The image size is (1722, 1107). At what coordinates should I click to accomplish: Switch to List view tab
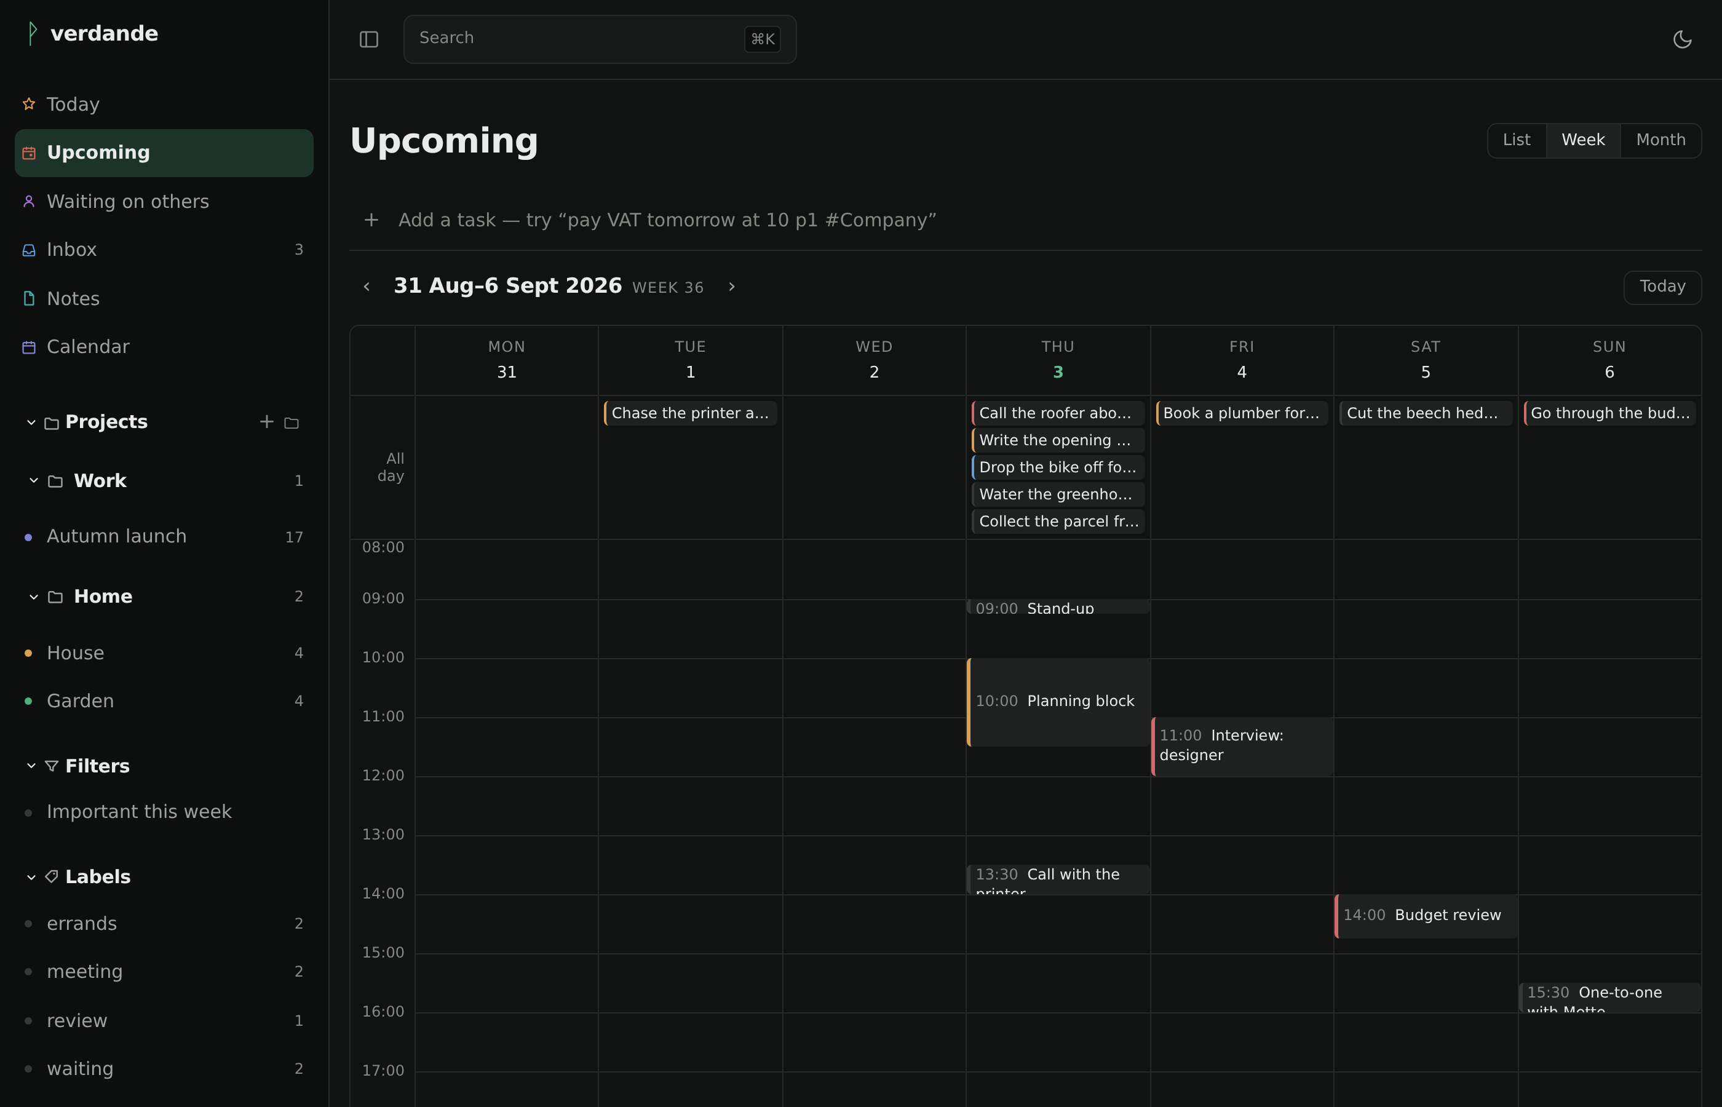(x=1517, y=140)
